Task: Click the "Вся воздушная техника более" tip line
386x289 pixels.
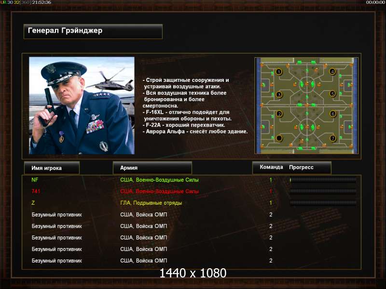Action: tap(184, 93)
